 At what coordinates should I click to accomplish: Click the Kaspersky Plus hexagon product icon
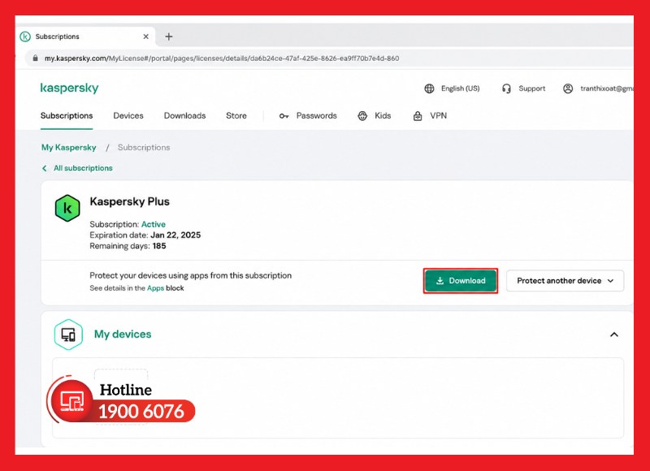[x=67, y=209]
